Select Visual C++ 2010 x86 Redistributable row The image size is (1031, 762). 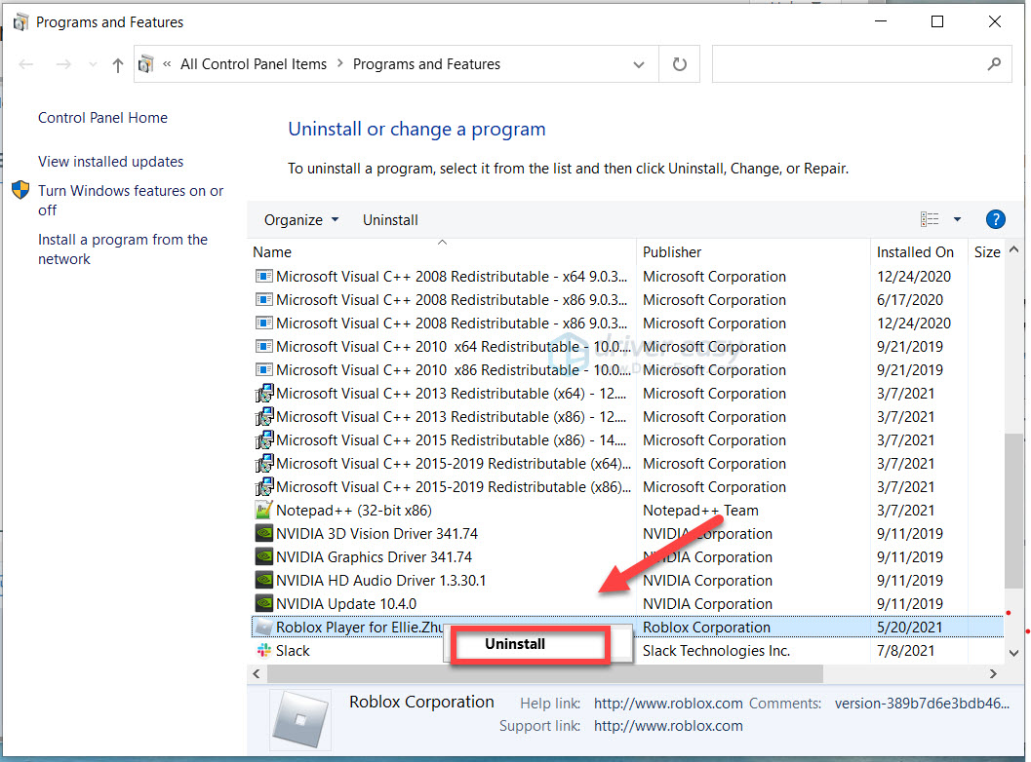coord(628,370)
